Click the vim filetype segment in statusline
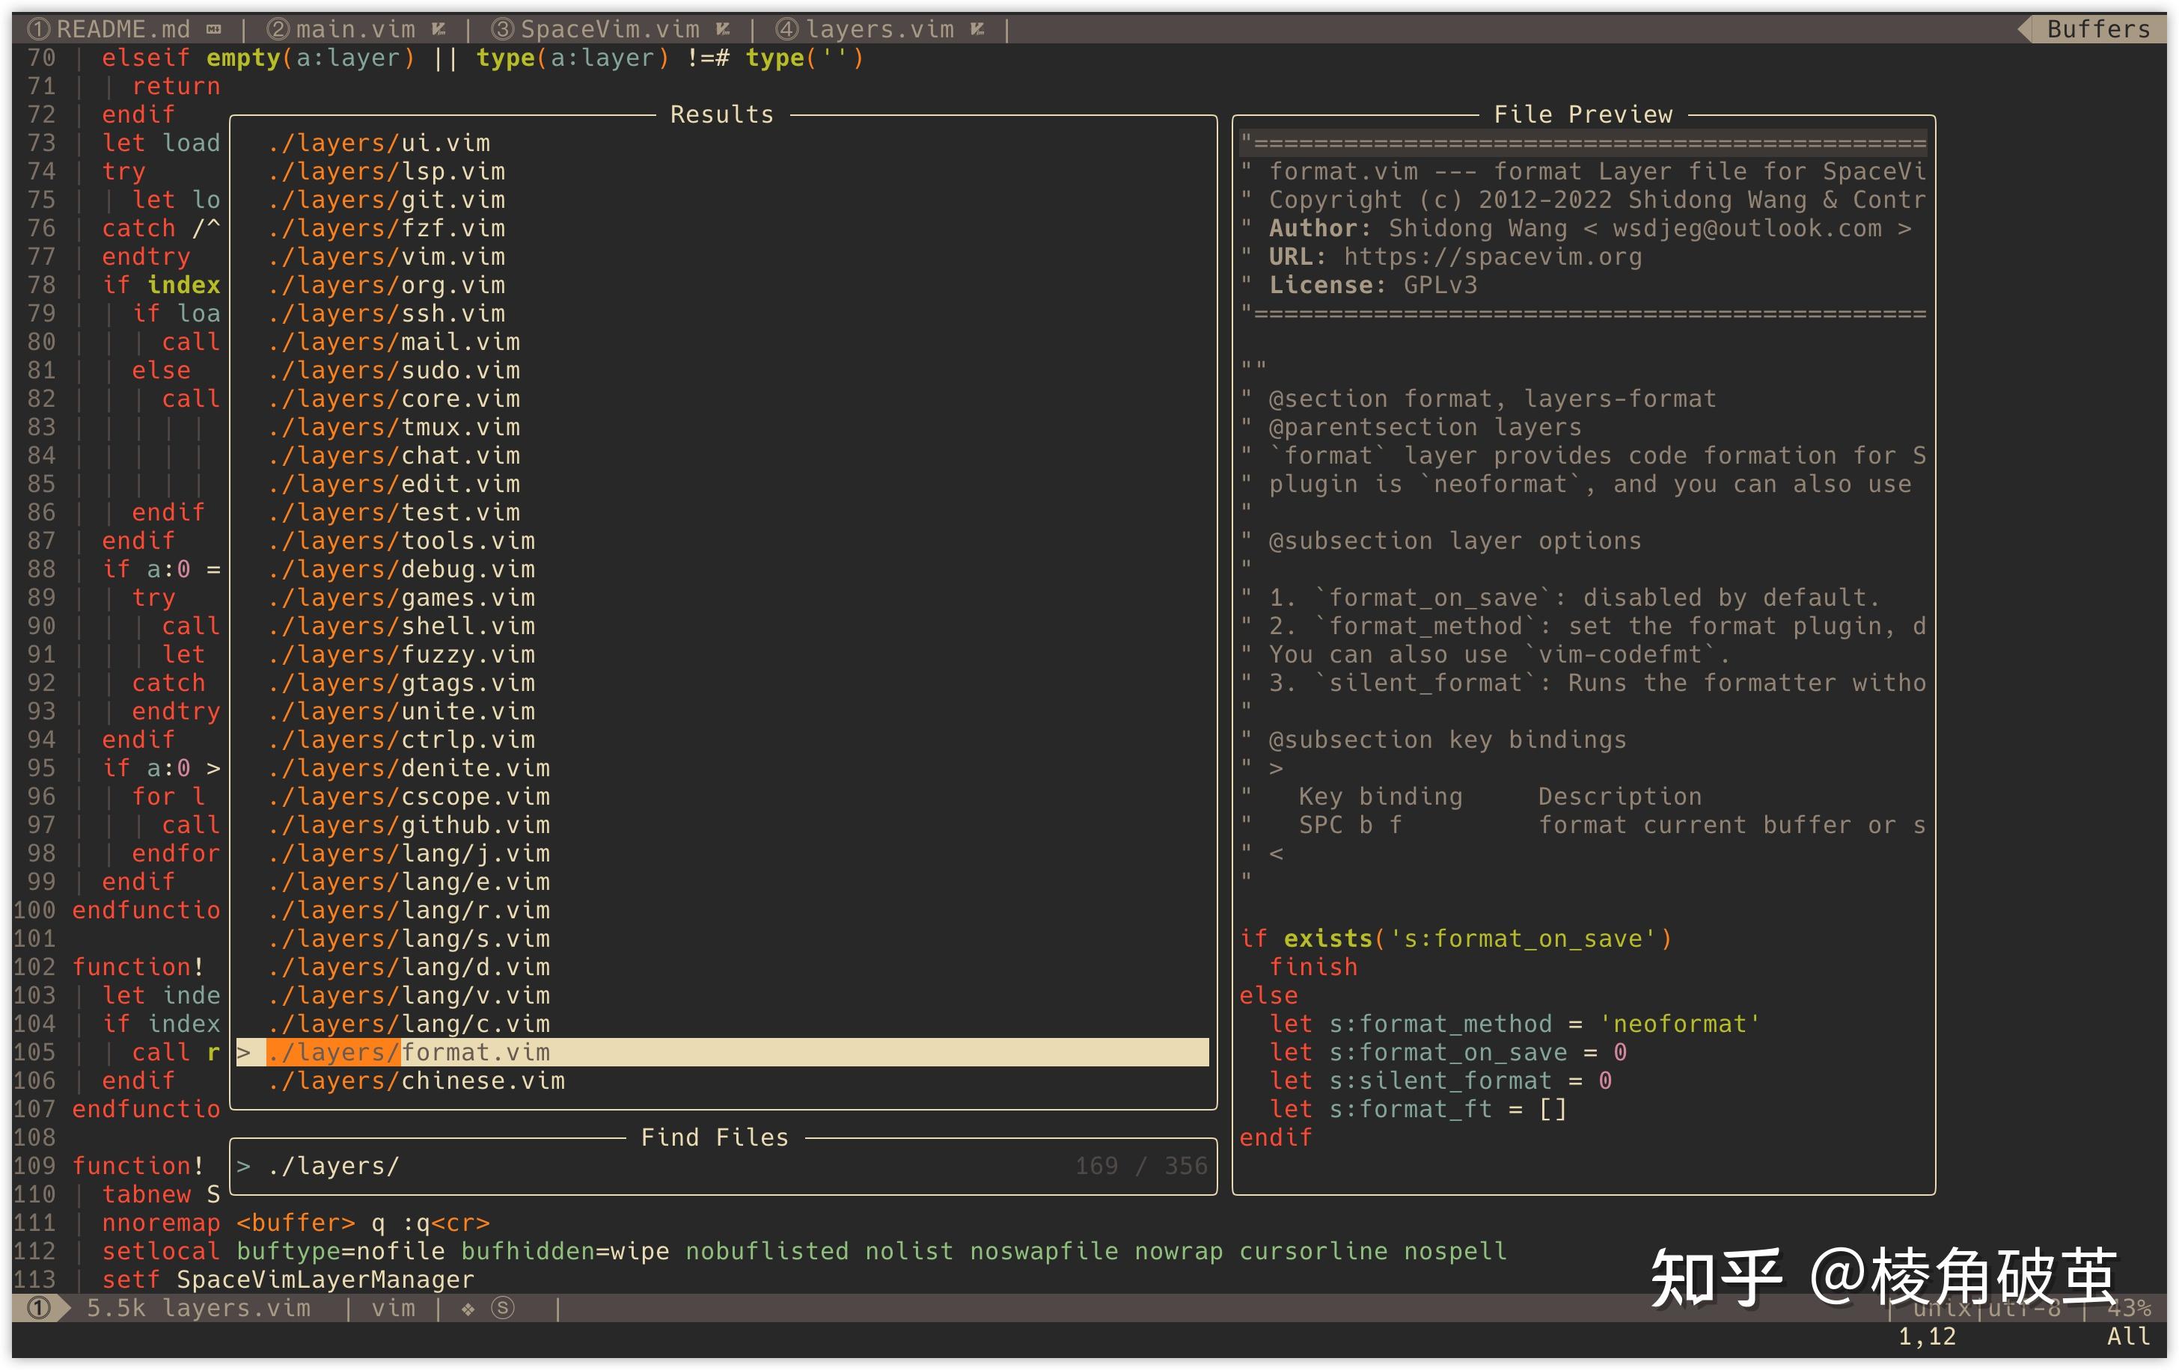This screenshot has width=2179, height=1370. point(394,1308)
